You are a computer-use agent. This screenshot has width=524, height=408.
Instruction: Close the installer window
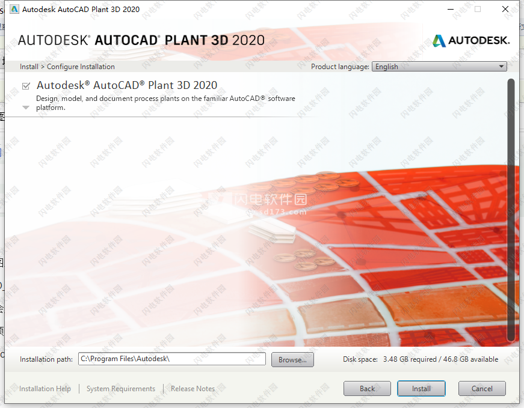pos(505,9)
